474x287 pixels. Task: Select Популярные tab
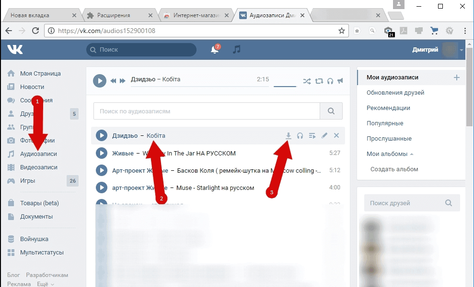click(x=385, y=123)
